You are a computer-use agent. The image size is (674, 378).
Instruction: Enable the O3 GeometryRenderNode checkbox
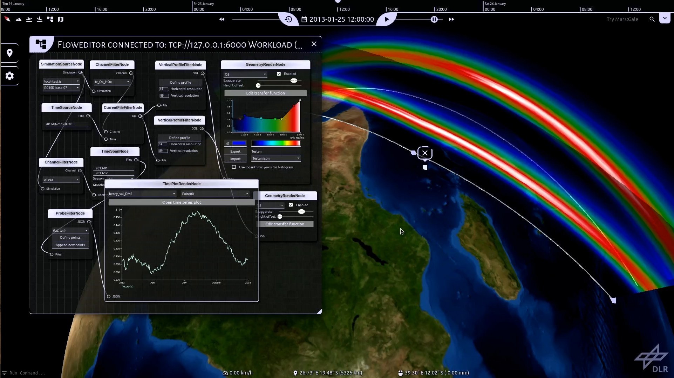279,74
